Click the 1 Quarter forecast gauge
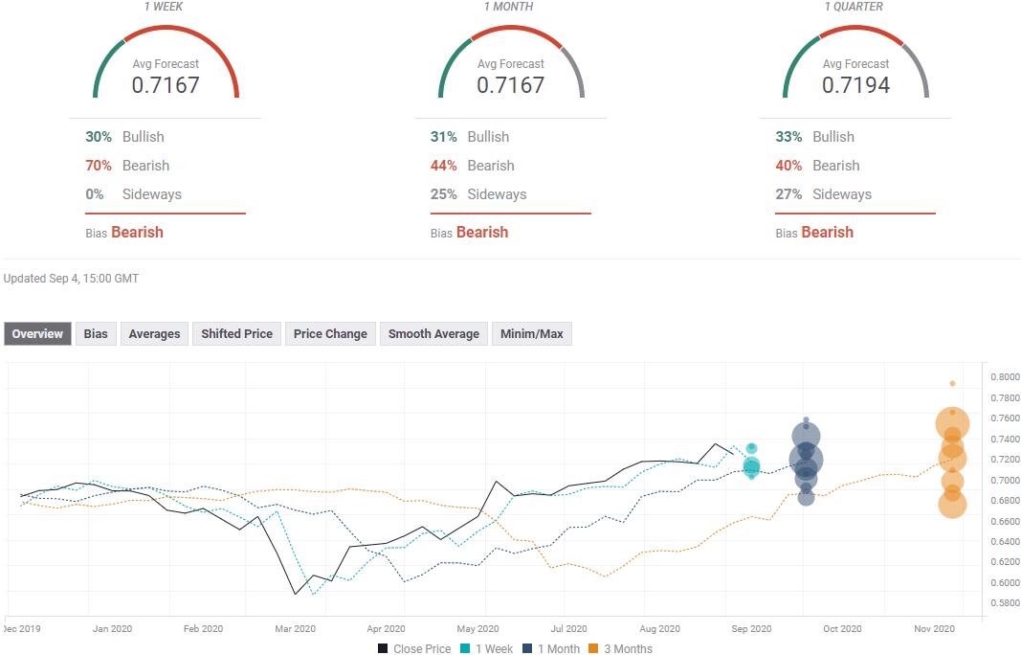This screenshot has height=655, width=1021. 855,62
